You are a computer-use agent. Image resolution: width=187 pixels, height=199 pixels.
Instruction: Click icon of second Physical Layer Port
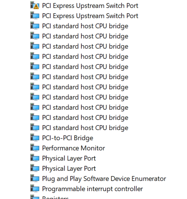pos(35,168)
